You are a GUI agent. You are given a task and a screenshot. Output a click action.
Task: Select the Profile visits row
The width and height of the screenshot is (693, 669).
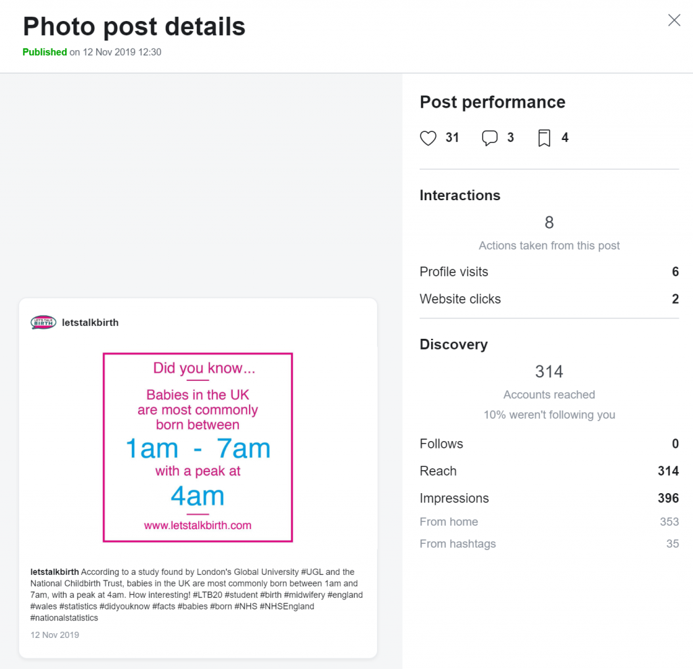click(549, 272)
